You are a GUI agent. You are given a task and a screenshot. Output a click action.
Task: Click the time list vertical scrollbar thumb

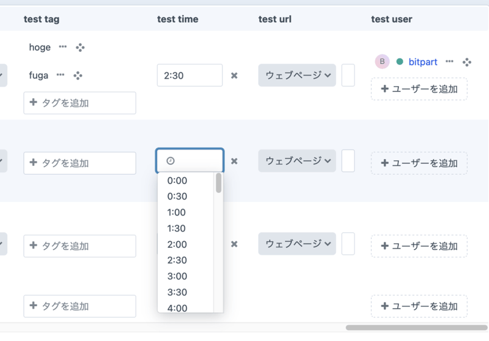[x=218, y=182]
